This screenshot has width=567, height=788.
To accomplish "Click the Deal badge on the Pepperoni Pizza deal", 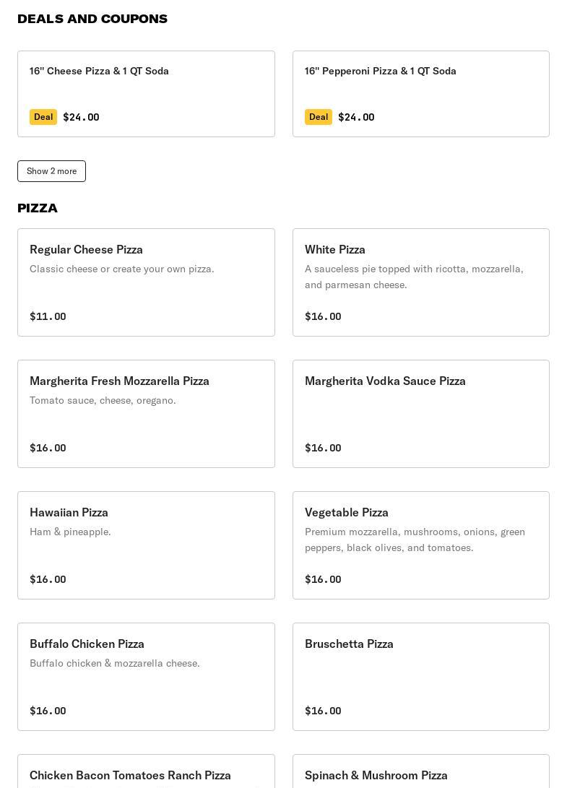I will click(318, 117).
